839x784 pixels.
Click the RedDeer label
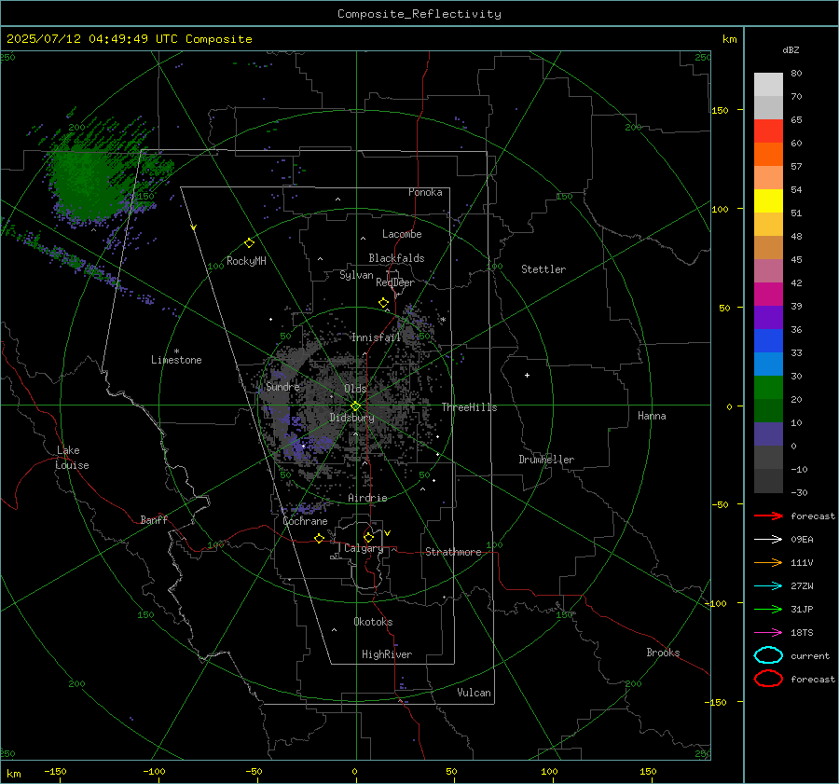coord(395,282)
